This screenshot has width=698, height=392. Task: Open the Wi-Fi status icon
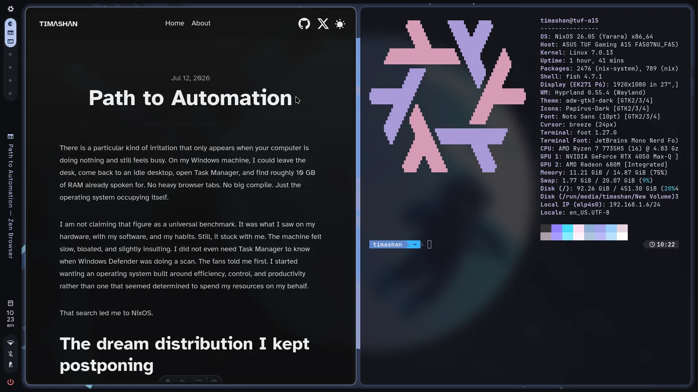(x=11, y=343)
